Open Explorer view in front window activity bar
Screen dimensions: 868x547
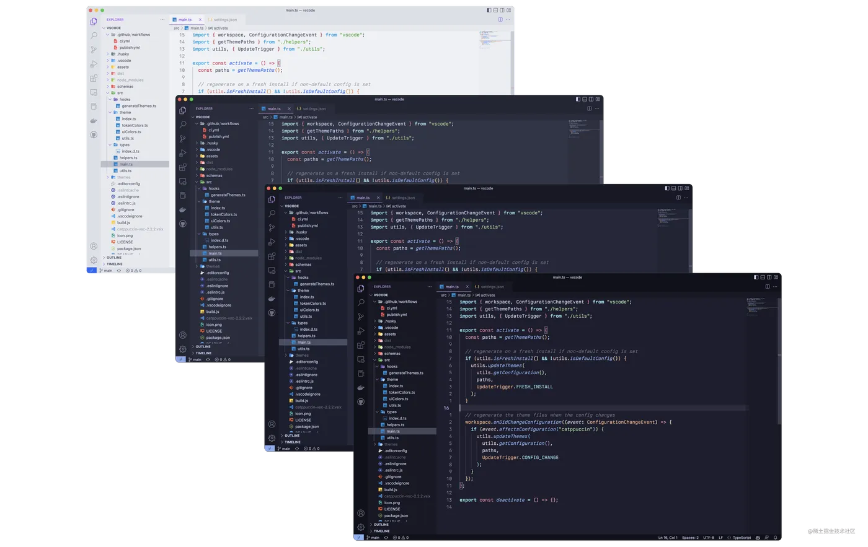point(361,289)
